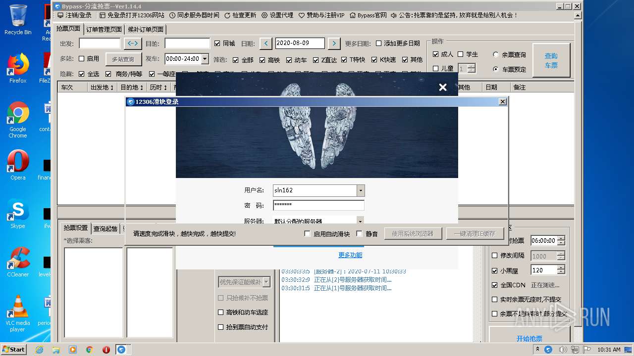Screen dimensions: 634x356
Task: Toggle the 动车 filter checkbox
Action: pos(289,60)
